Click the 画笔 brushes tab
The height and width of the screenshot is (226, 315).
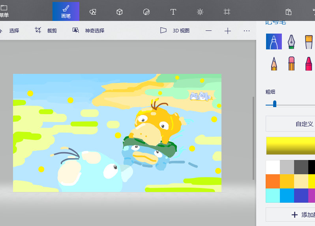coord(66,11)
